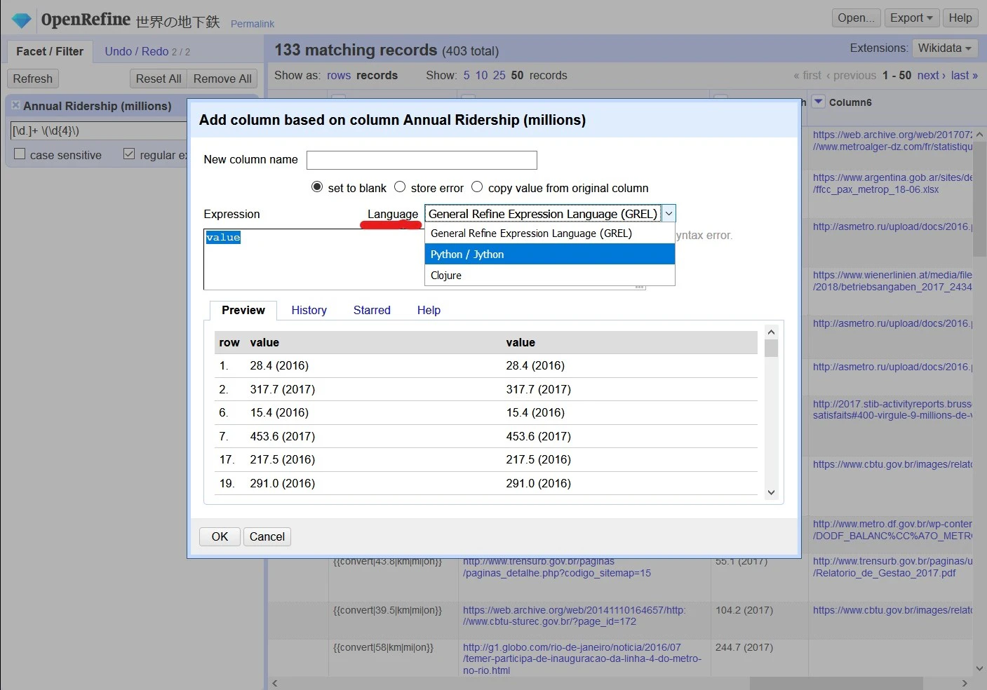
Task: Click the Reset All facets button
Action: [x=159, y=79]
